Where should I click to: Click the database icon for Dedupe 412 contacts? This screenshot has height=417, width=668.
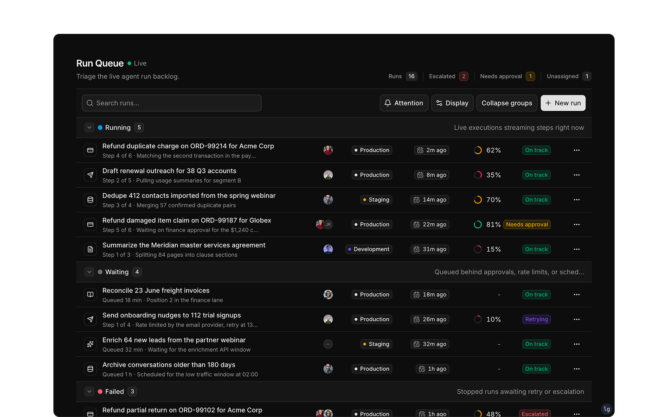[90, 200]
